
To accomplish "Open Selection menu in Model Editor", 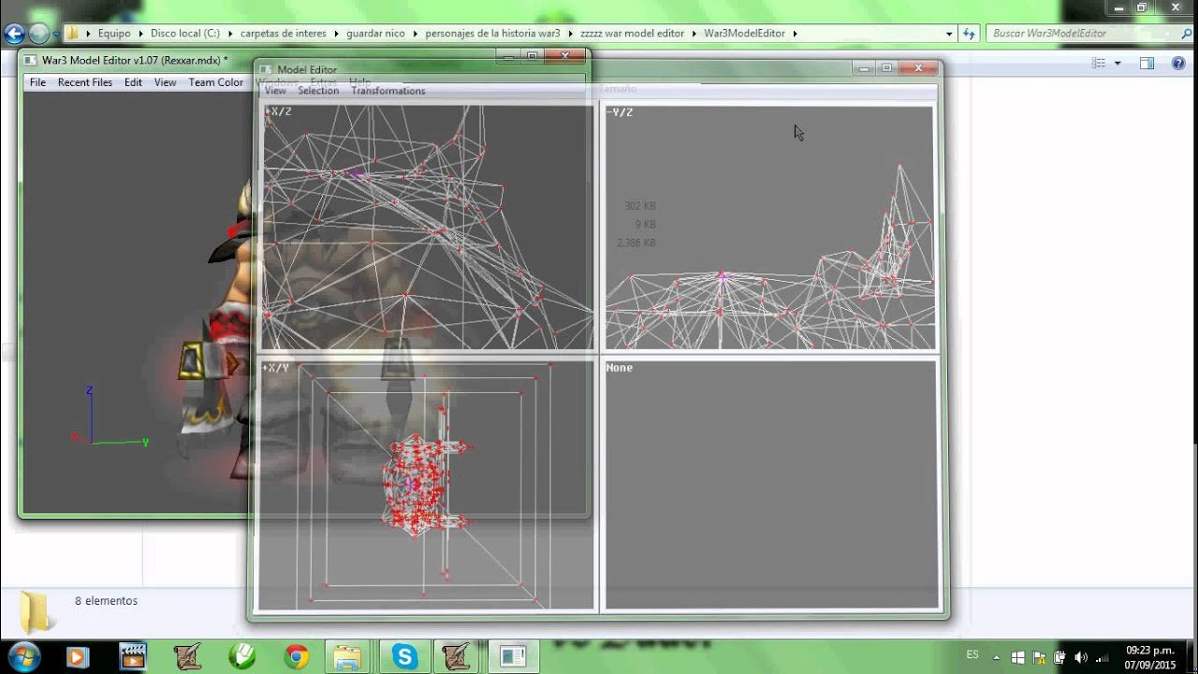I will pos(318,91).
